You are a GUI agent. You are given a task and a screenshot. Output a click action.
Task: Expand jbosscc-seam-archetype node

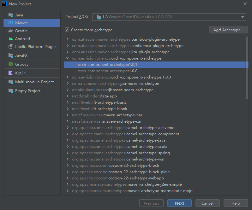(x=68, y=90)
